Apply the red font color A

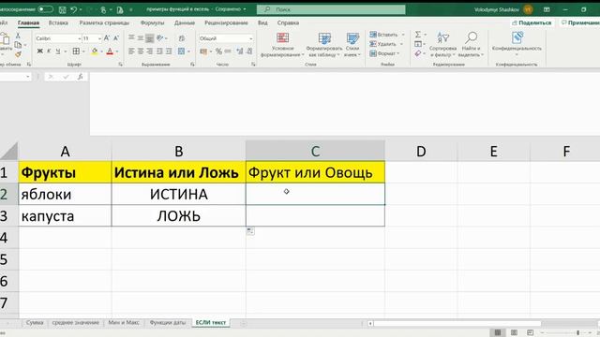tap(110, 51)
